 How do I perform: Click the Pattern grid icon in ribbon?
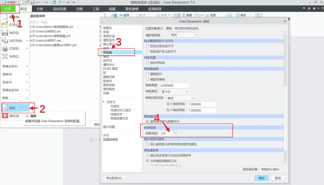[176, 16]
